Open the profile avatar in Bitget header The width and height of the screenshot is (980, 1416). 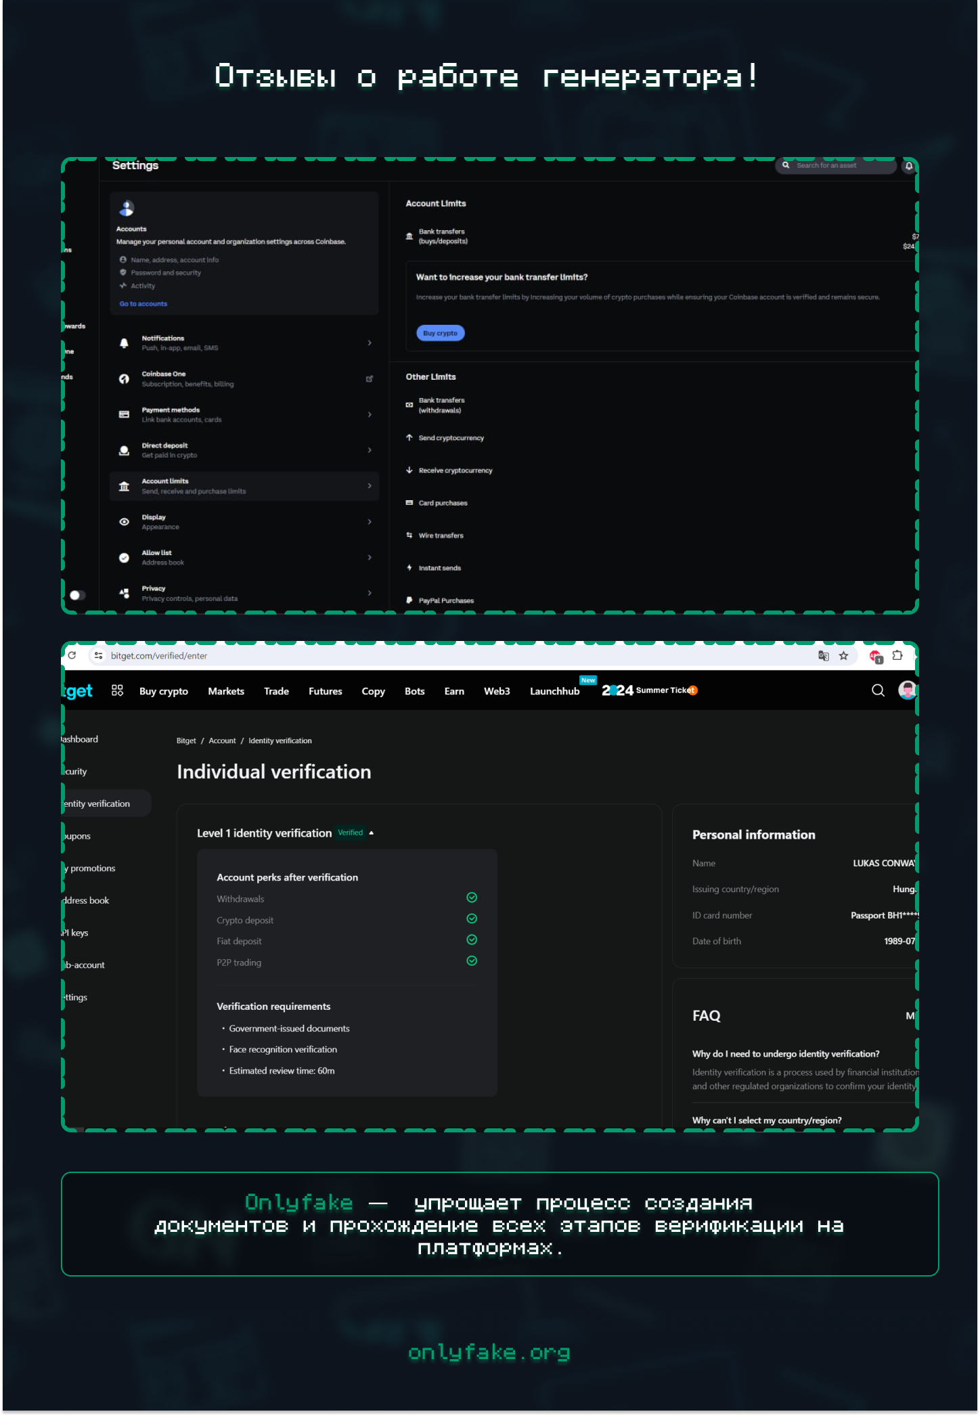click(x=906, y=690)
